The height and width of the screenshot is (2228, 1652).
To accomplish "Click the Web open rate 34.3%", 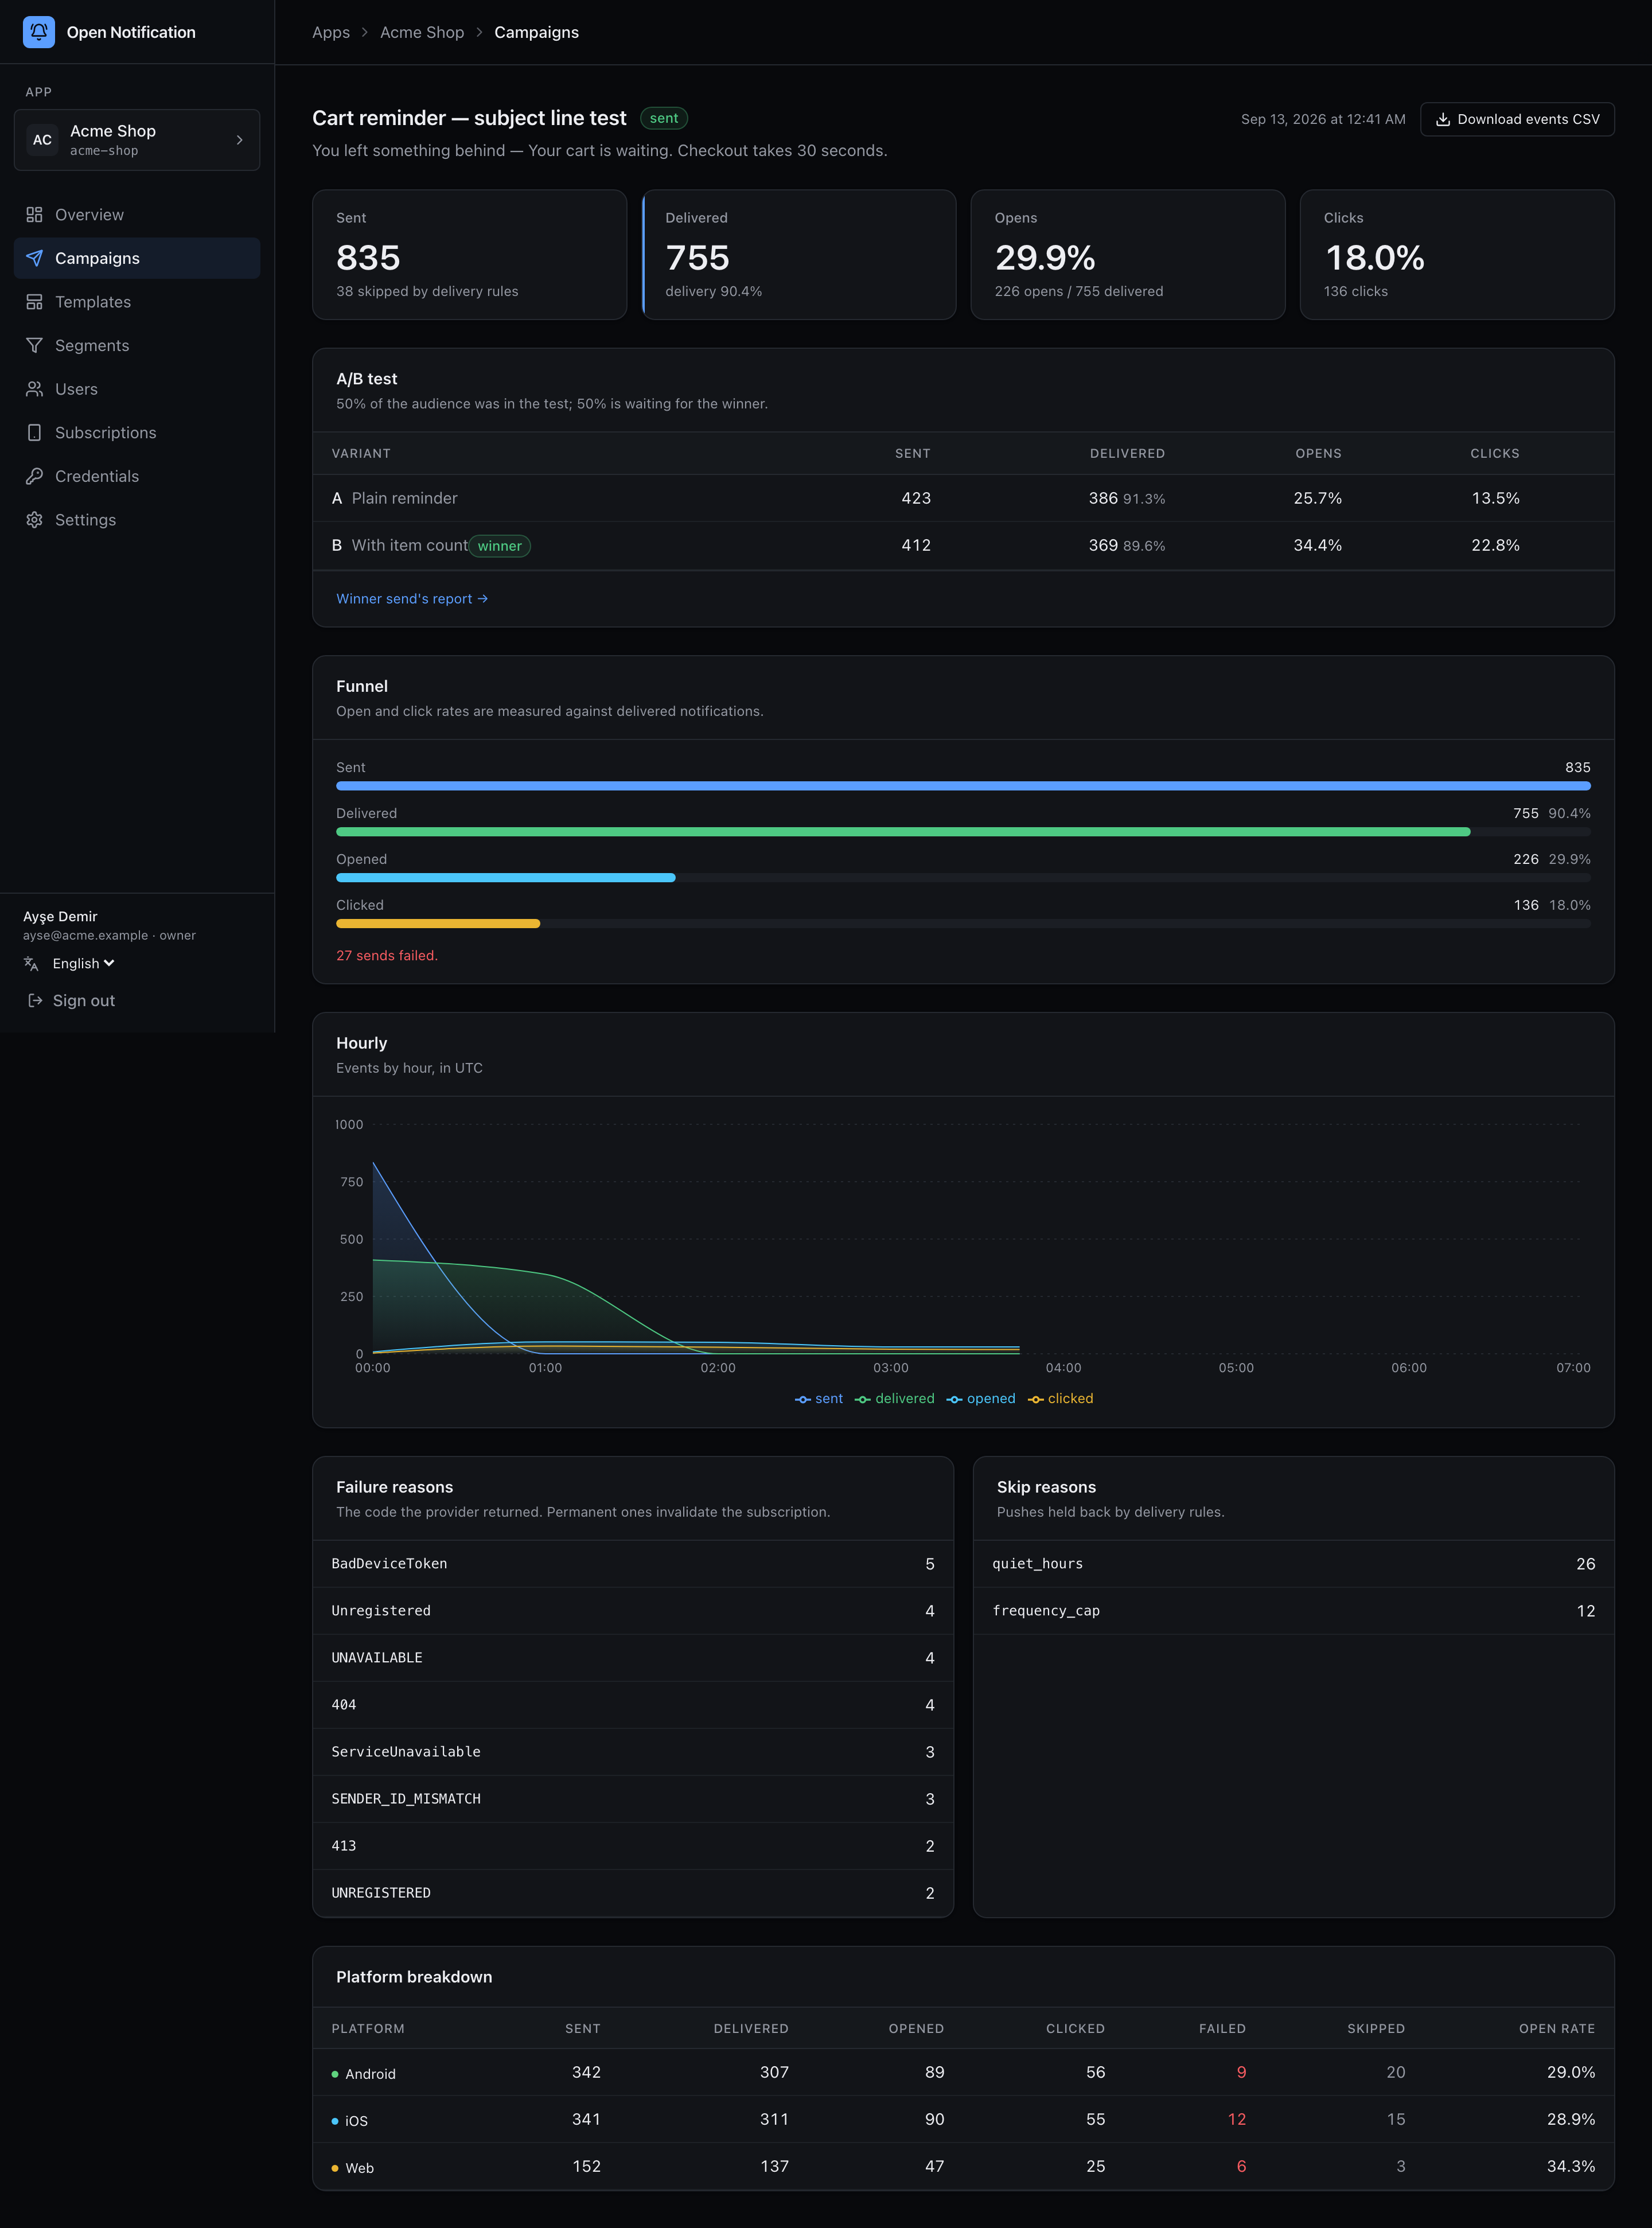I will pyautogui.click(x=1571, y=2167).
